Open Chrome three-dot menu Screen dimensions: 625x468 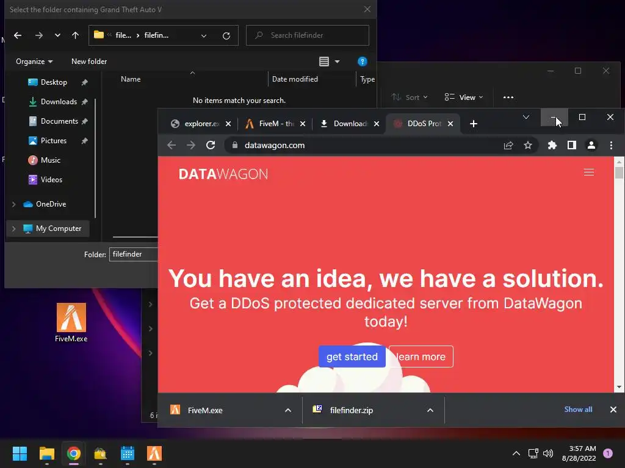click(611, 145)
